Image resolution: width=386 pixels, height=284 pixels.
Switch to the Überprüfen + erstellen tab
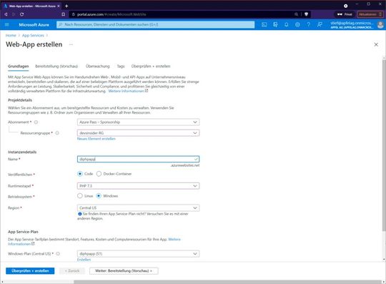151,67
